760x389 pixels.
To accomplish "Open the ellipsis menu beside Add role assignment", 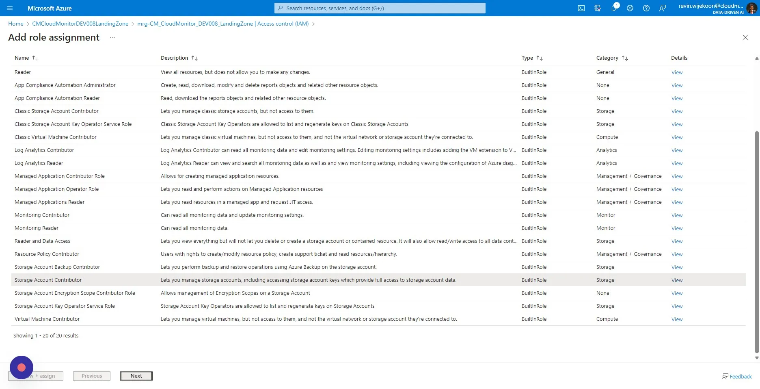I will point(112,37).
